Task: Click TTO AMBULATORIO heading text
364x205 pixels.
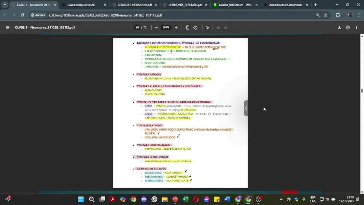Action: point(149,126)
